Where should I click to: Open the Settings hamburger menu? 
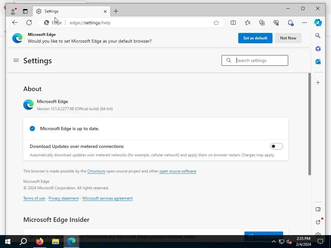click(x=16, y=60)
